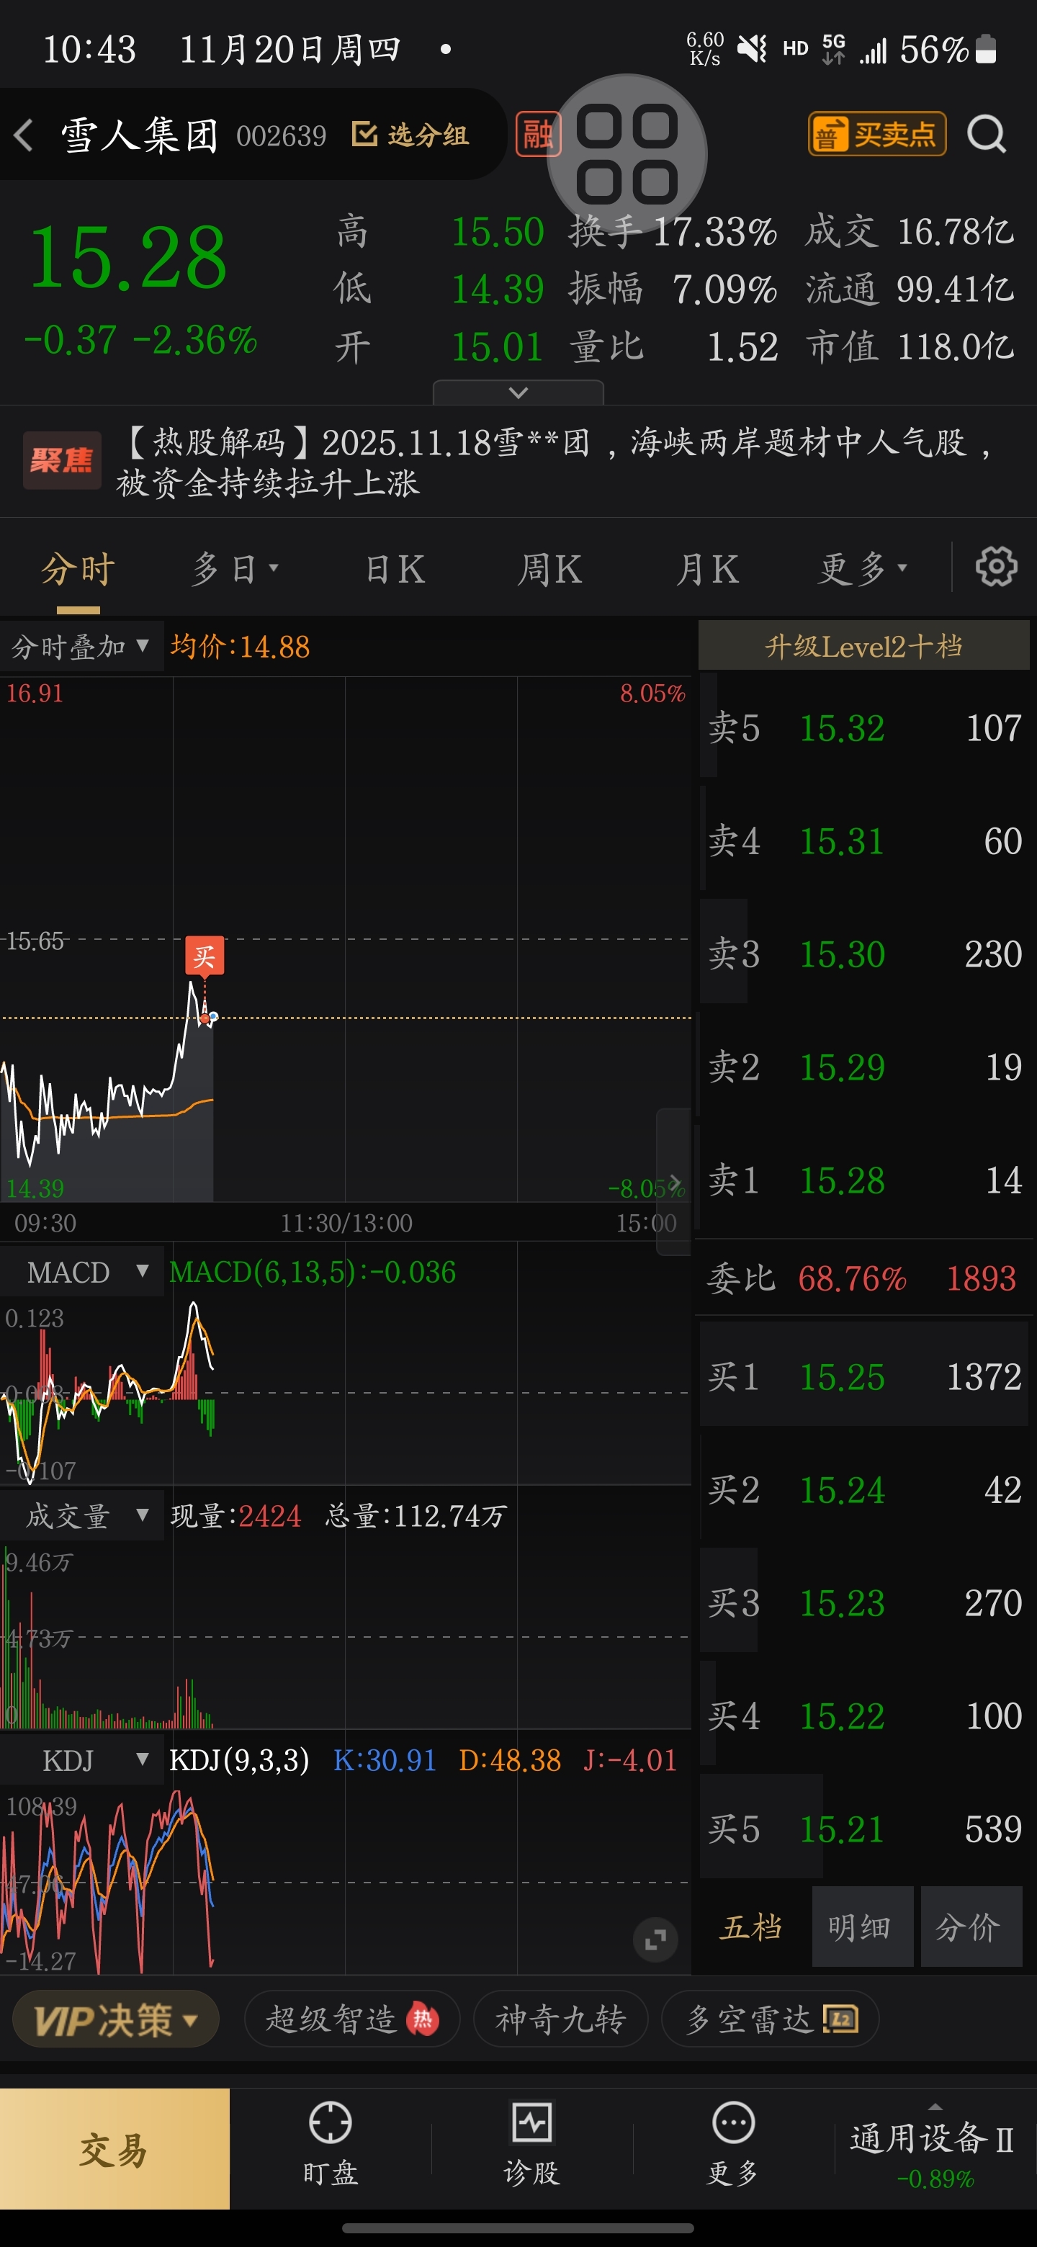Screen dimensions: 1037x2247
Task: Select buy row 买5 at 15.21
Action: pos(864,1829)
